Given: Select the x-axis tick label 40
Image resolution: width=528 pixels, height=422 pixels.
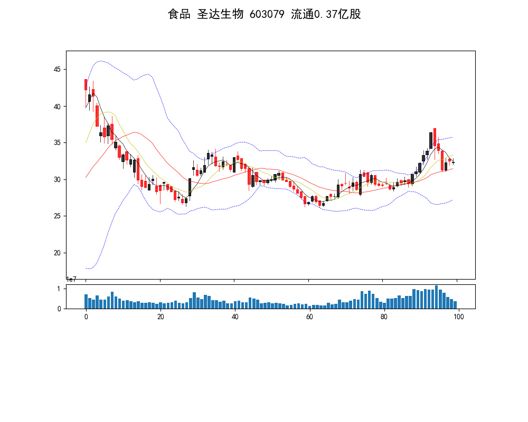Looking at the screenshot, I should click(235, 316).
